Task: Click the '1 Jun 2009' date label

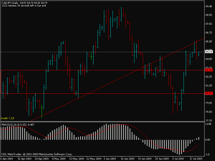Action: pyautogui.click(x=110, y=159)
